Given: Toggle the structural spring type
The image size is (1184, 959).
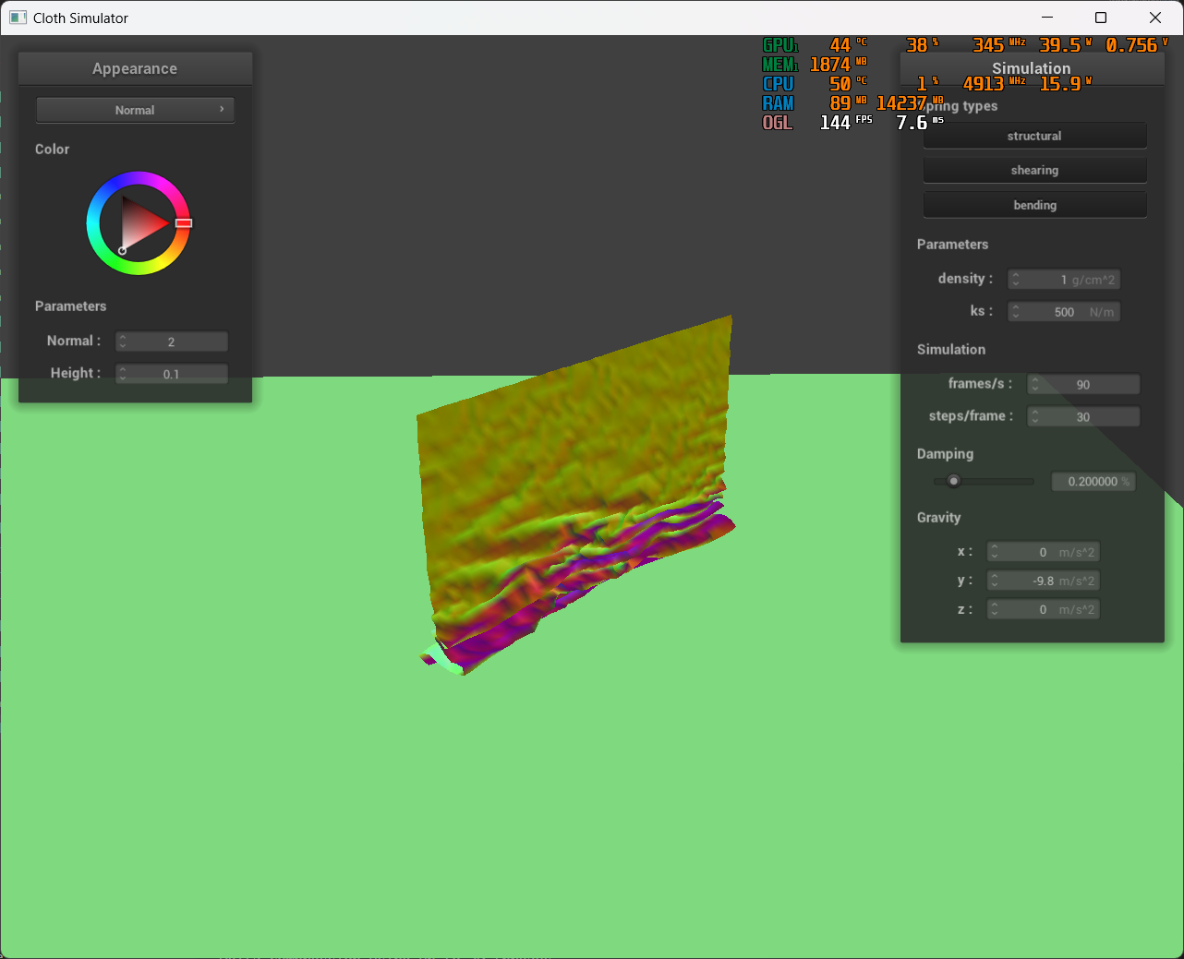Looking at the screenshot, I should click(x=1034, y=136).
